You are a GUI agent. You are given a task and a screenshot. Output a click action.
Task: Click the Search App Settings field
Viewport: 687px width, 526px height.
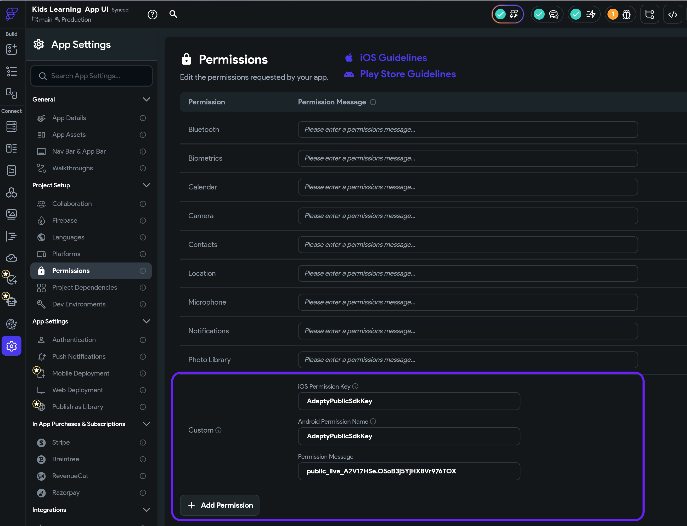point(91,76)
